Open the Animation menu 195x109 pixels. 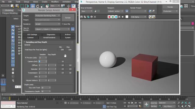tap(66, 2)
